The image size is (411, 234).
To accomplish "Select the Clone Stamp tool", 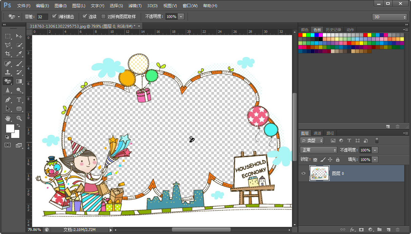I will [8, 72].
